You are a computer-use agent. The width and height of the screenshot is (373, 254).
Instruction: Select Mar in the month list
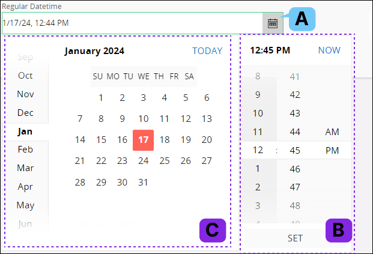point(25,168)
